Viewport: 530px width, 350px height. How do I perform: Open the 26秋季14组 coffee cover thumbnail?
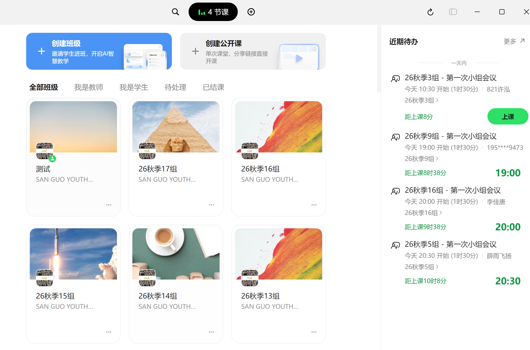tap(176, 254)
